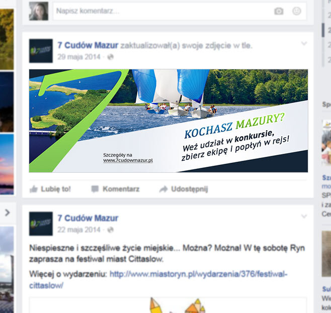331x313 pixels.
Task: Open the miastoryn.pl festiwal-cittaslow link
Action: coord(158,280)
